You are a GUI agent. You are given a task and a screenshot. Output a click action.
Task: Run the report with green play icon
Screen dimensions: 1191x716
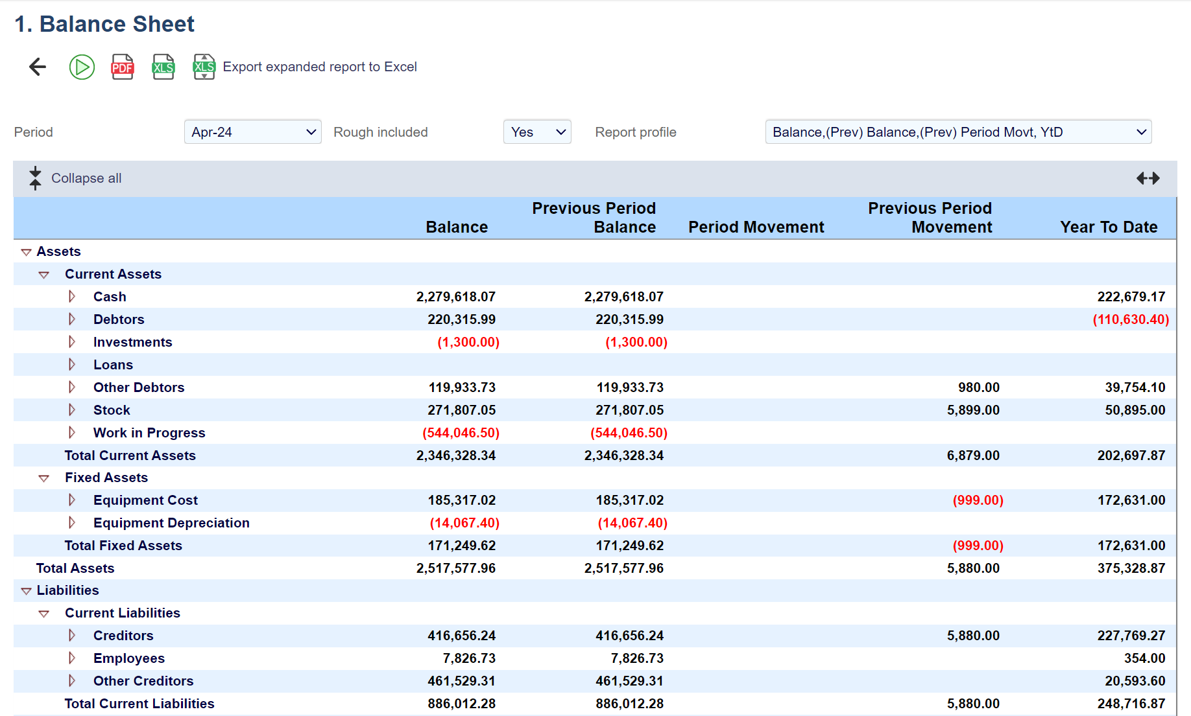pos(82,67)
